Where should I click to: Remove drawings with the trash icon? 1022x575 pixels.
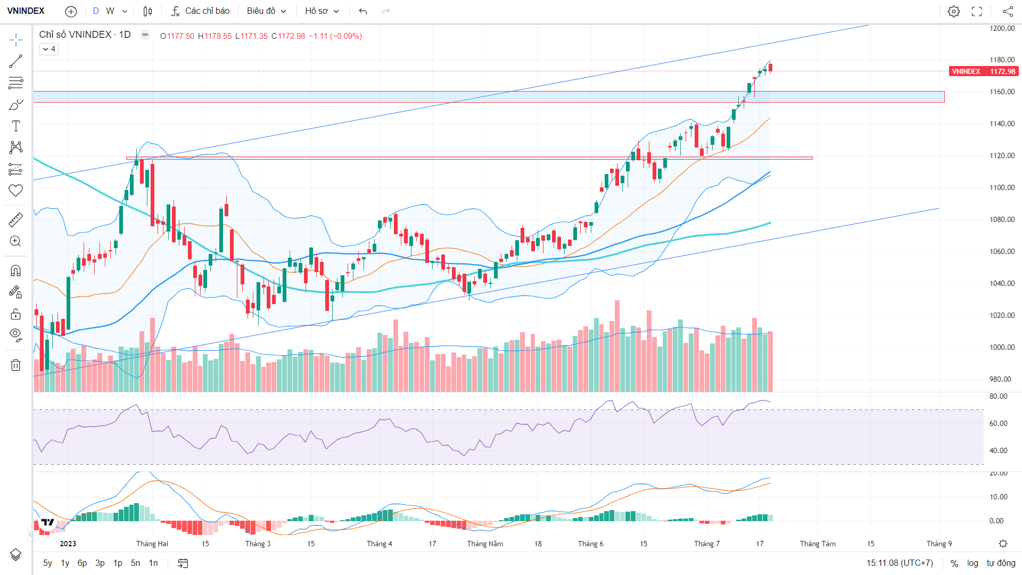(15, 365)
